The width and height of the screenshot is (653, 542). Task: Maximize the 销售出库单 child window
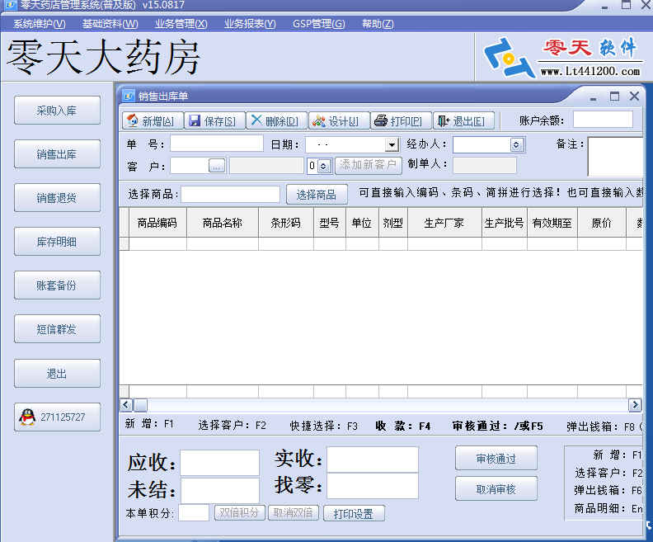click(x=614, y=97)
